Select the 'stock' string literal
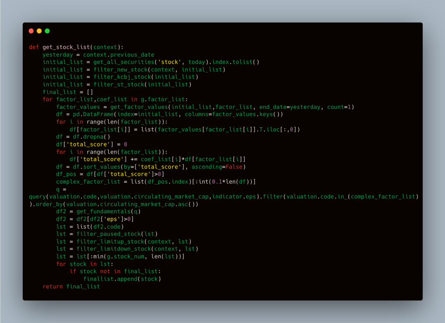 [x=169, y=62]
